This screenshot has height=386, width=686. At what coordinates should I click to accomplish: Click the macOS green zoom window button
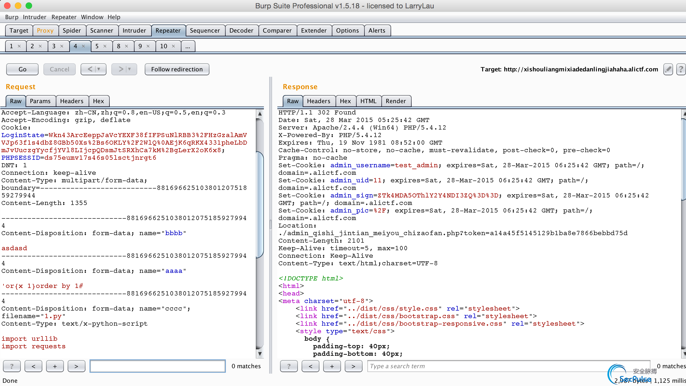29,6
